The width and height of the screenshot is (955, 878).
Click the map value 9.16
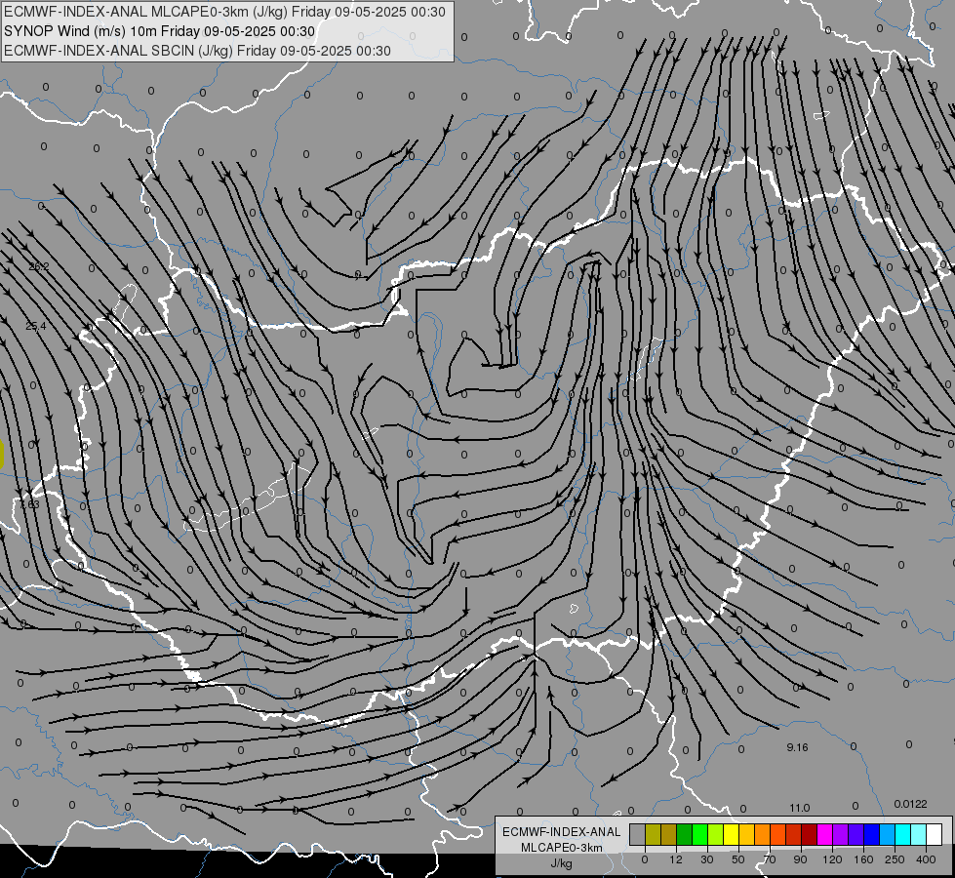797,747
